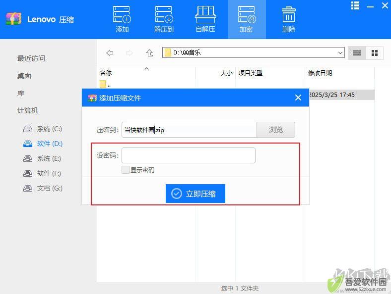
Task: Go up one folder level
Action: pyautogui.click(x=149, y=53)
